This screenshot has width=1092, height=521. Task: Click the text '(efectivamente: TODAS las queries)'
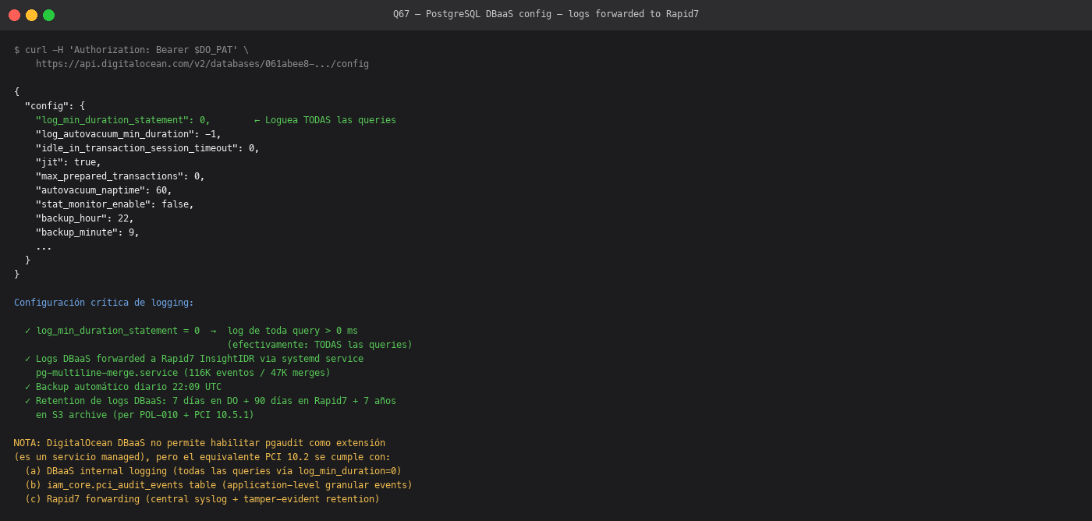click(320, 345)
